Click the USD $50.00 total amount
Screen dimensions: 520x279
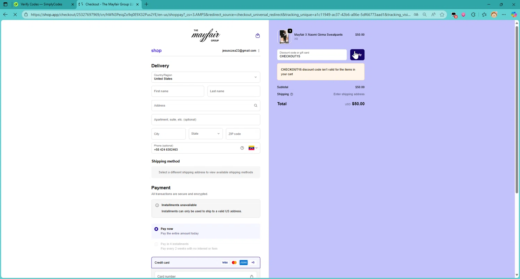pos(355,104)
